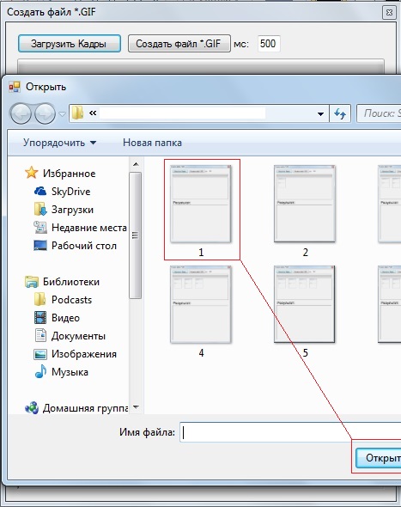
Task: Click the Имя файла text field
Action: click(x=290, y=432)
